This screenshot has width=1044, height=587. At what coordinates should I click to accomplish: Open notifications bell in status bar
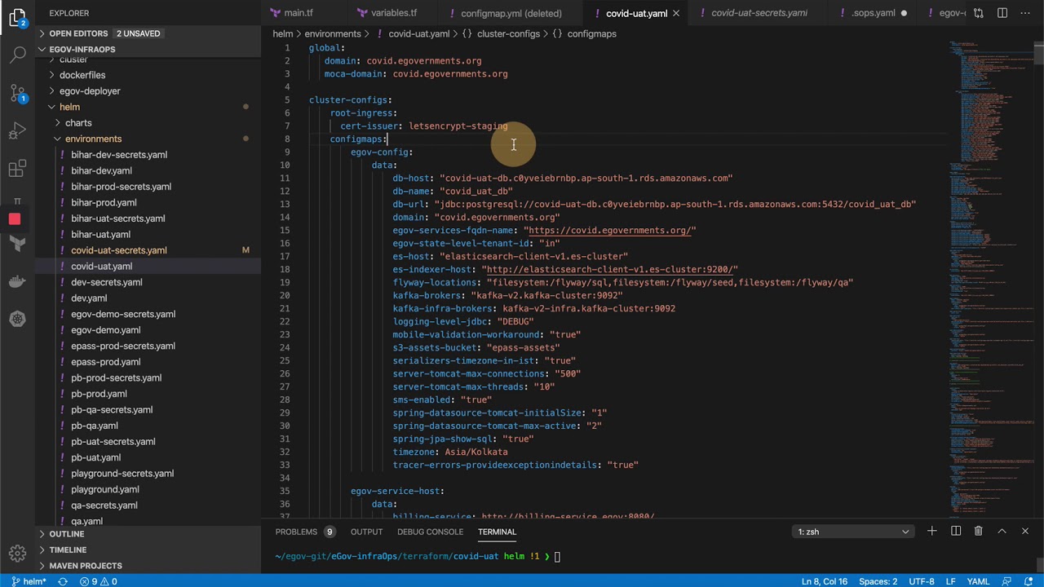click(1029, 581)
